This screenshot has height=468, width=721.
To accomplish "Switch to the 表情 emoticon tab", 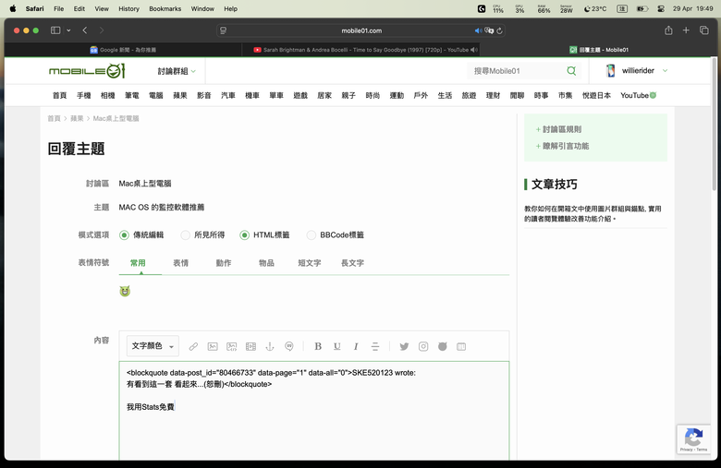I will (180, 263).
